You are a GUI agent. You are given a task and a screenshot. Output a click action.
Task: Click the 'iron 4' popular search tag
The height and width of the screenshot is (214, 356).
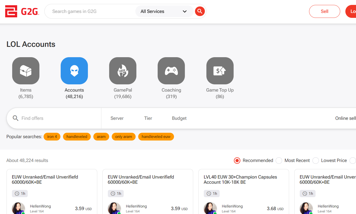[x=52, y=137]
